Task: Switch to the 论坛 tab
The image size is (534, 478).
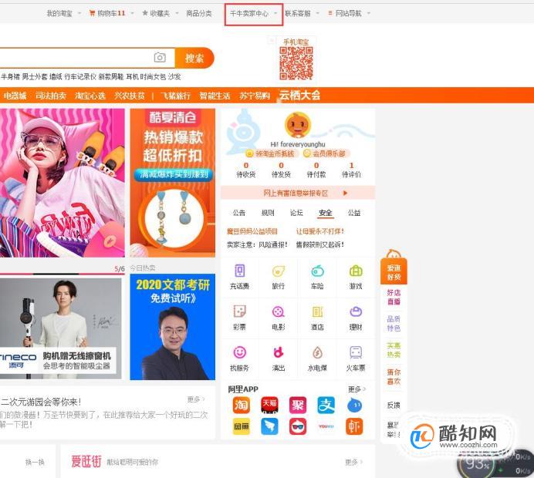Action: pos(296,213)
